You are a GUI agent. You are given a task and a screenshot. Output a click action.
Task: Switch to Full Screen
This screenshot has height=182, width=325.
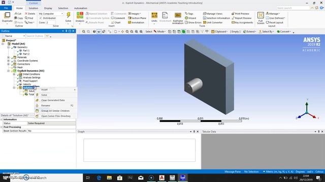click(261, 18)
